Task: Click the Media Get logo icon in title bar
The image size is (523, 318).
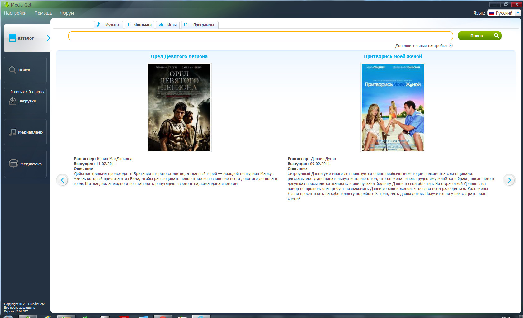Action: (x=7, y=5)
